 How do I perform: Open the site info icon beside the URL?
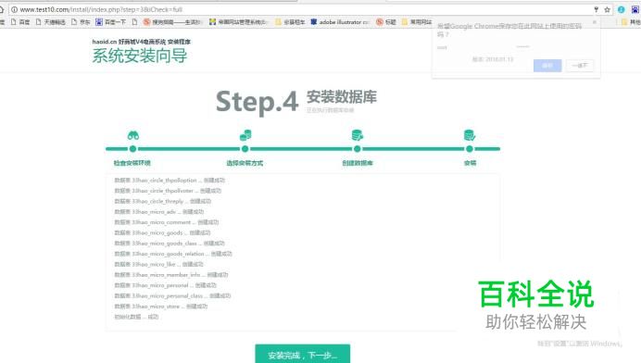(14, 9)
